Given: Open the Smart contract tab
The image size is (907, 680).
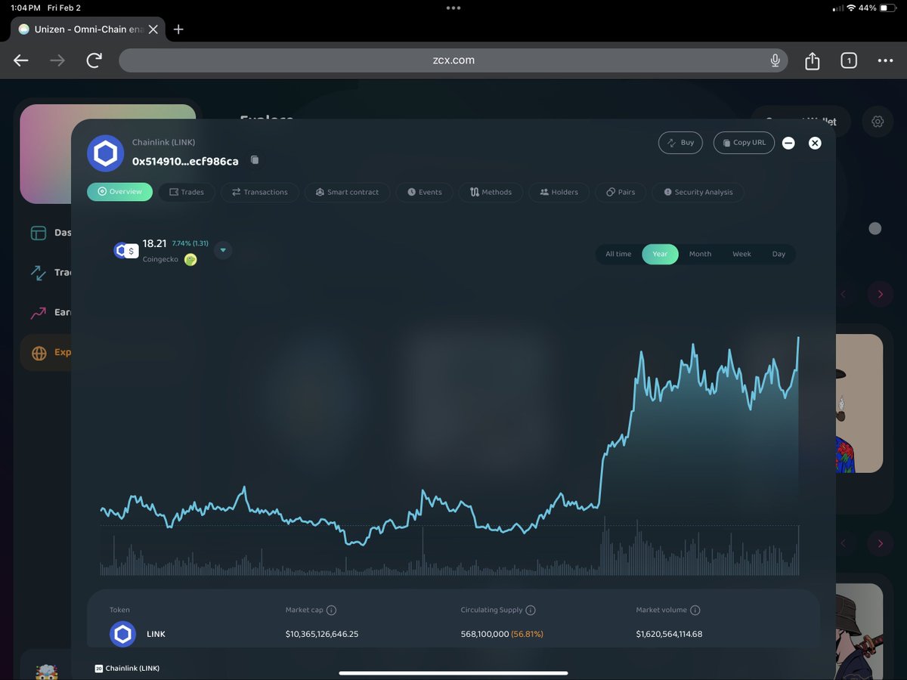Looking at the screenshot, I should coord(348,192).
